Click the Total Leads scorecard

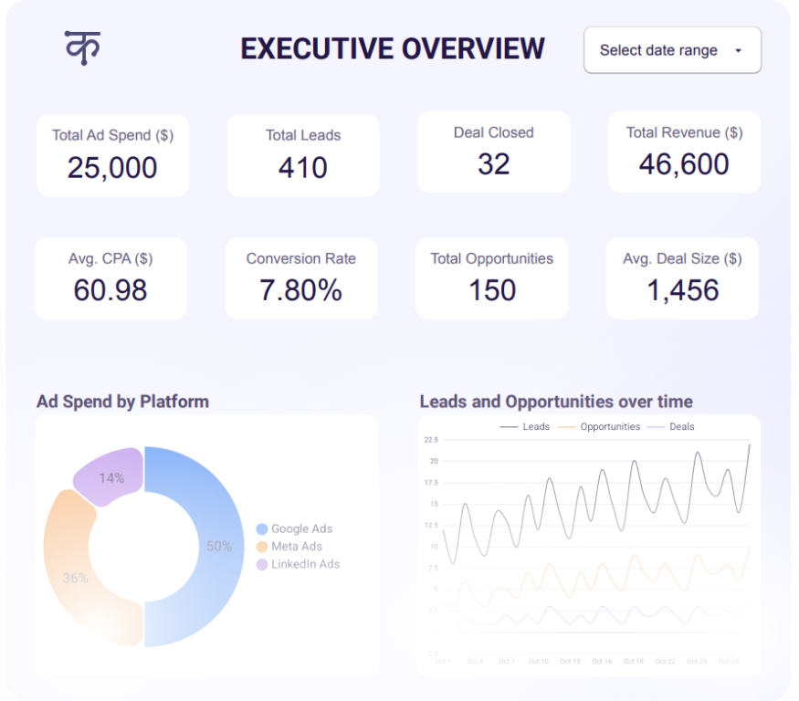(x=303, y=155)
